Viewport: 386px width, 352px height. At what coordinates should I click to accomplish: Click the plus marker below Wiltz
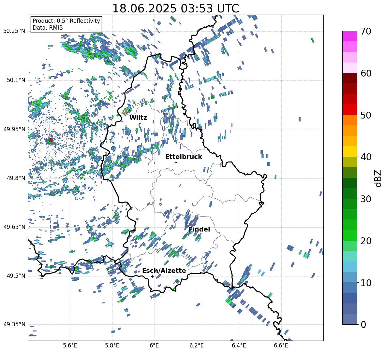140,123
